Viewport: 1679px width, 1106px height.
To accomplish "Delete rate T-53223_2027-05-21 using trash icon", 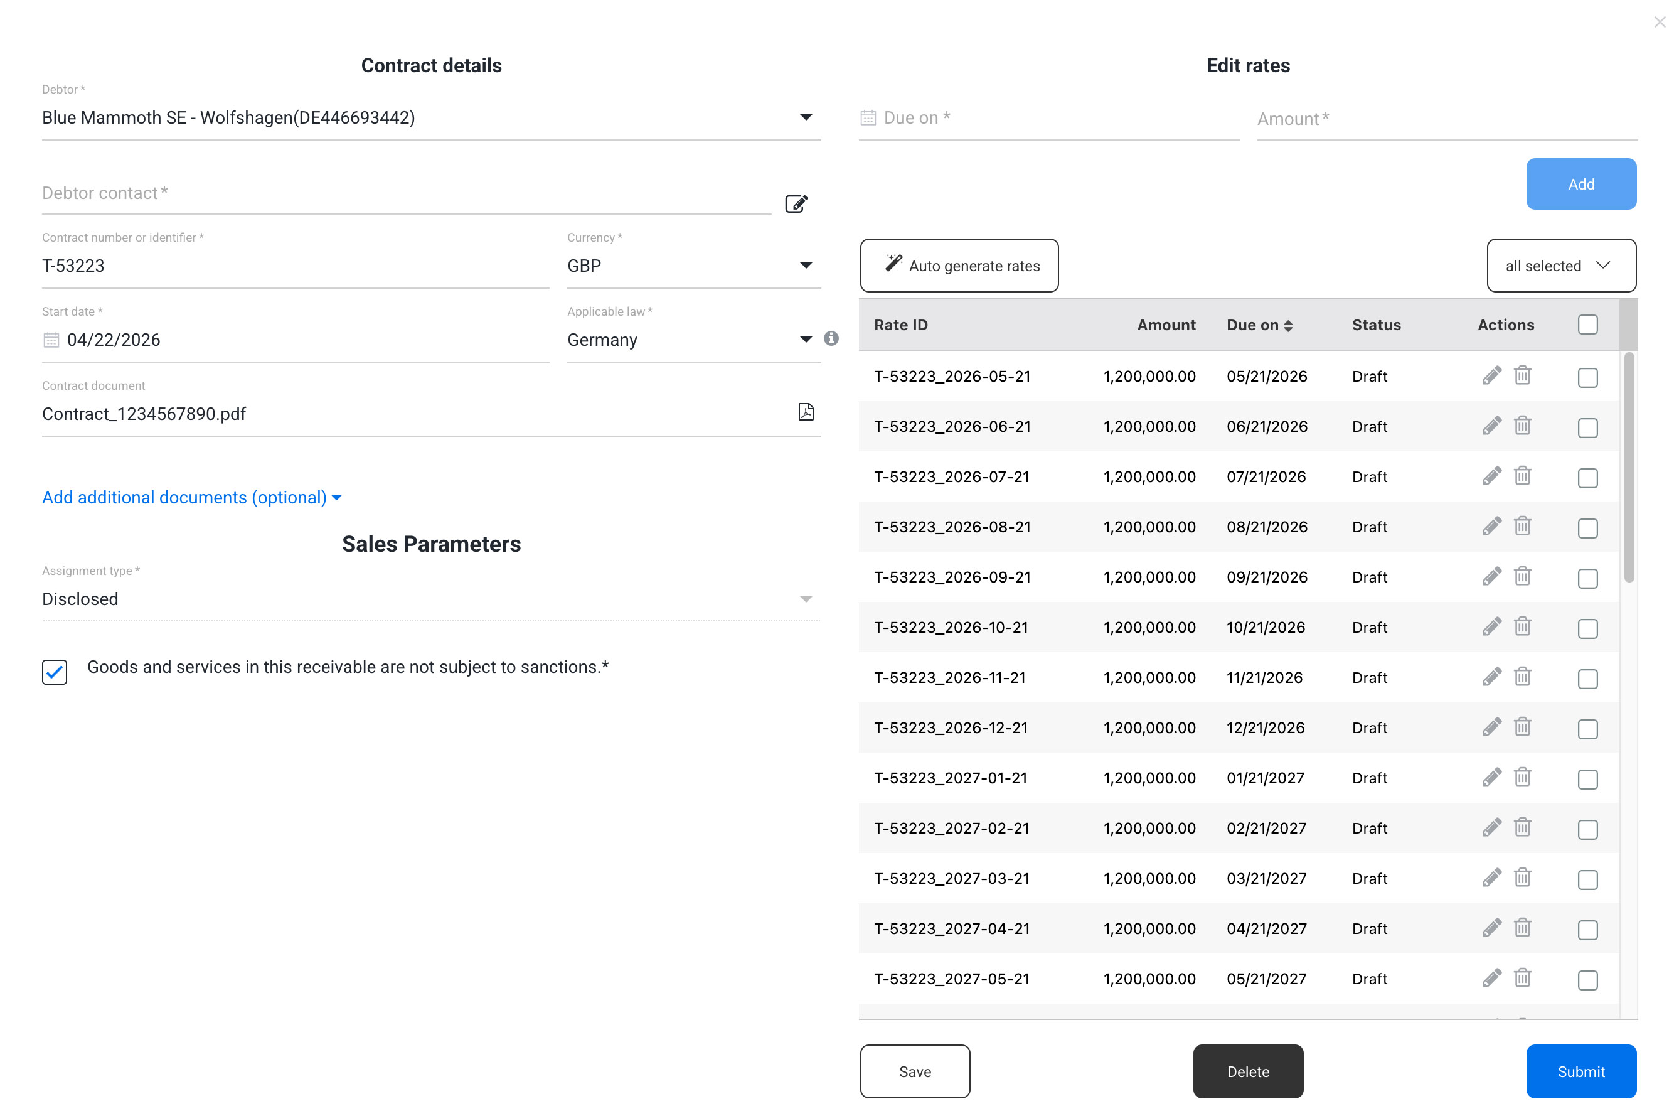I will [1522, 977].
